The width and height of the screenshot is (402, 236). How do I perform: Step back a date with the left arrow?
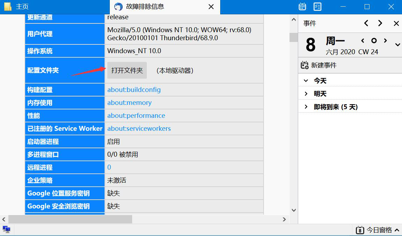[362, 40]
